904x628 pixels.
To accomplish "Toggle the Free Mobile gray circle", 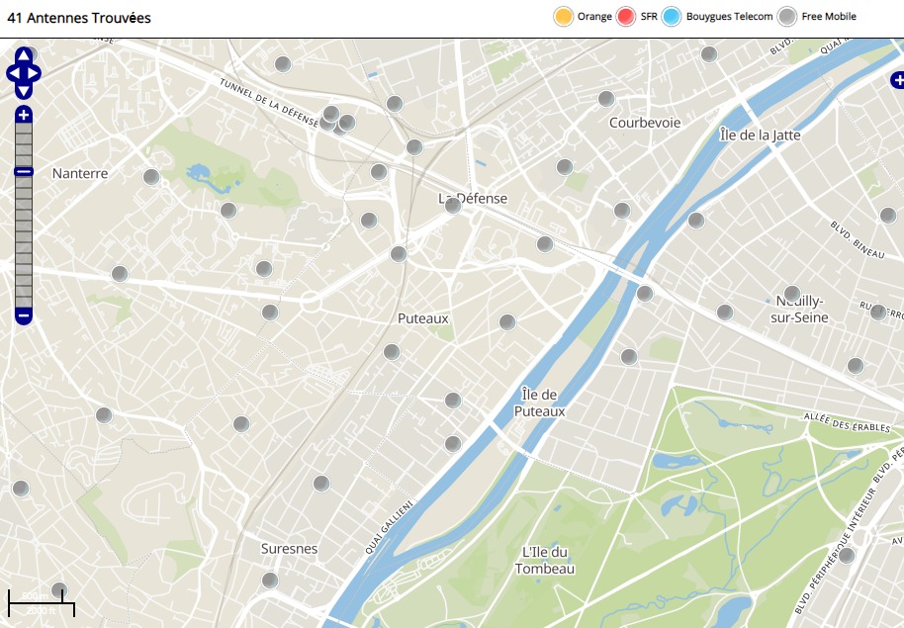I will click(787, 17).
